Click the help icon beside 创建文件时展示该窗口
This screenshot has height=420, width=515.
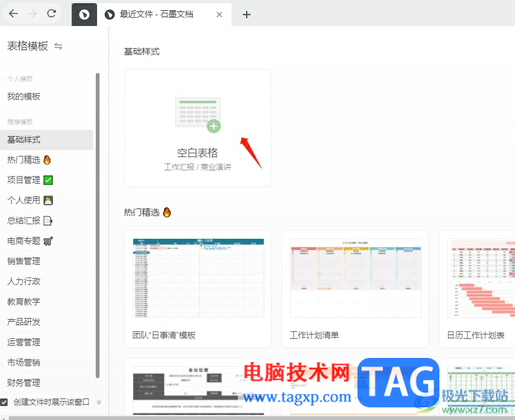pyautogui.click(x=98, y=402)
